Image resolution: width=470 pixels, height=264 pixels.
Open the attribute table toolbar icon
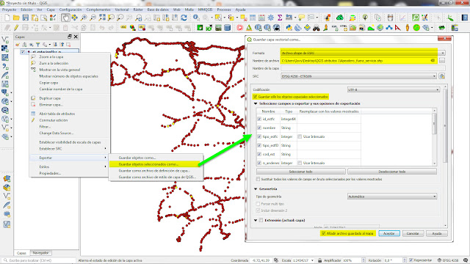click(x=253, y=18)
